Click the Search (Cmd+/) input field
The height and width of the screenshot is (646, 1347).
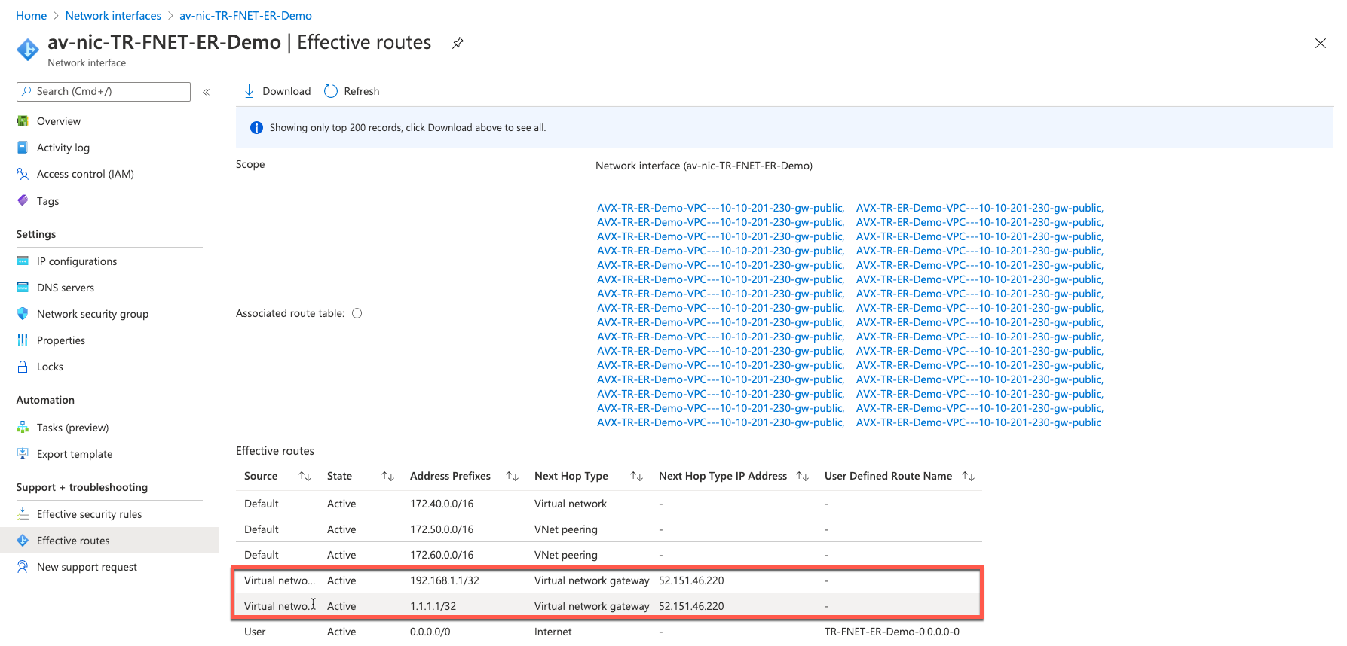coord(103,92)
